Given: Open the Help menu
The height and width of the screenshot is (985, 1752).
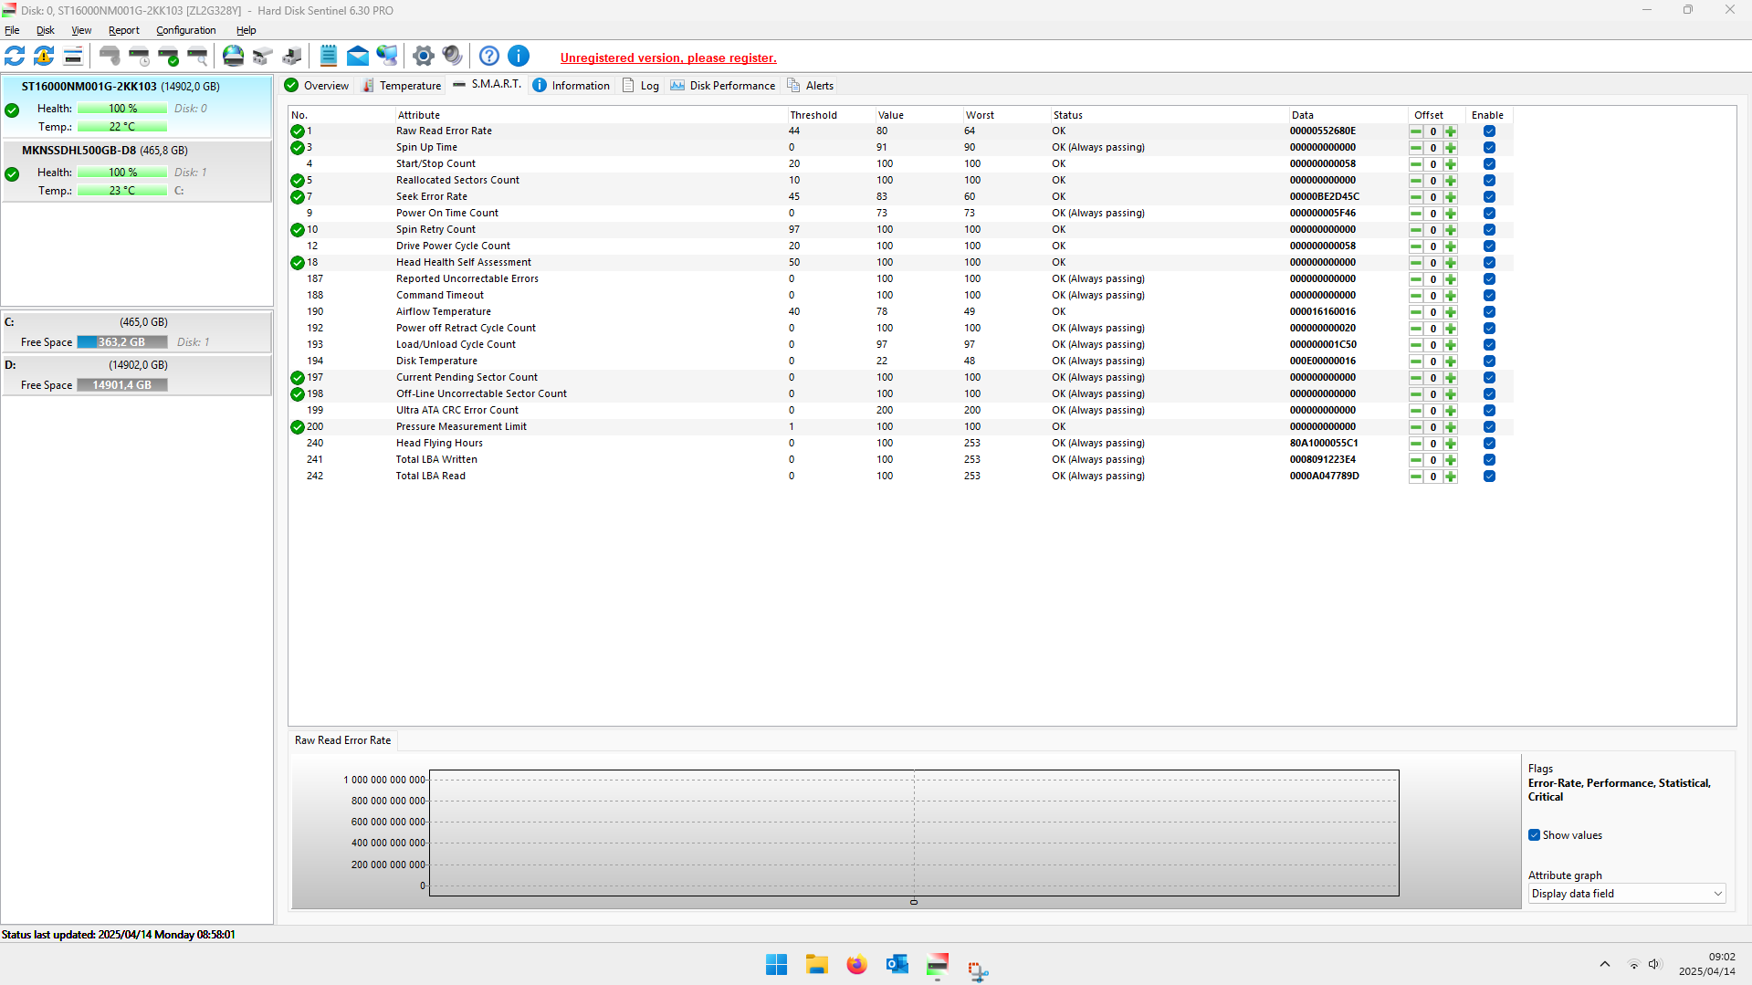Looking at the screenshot, I should [247, 30].
